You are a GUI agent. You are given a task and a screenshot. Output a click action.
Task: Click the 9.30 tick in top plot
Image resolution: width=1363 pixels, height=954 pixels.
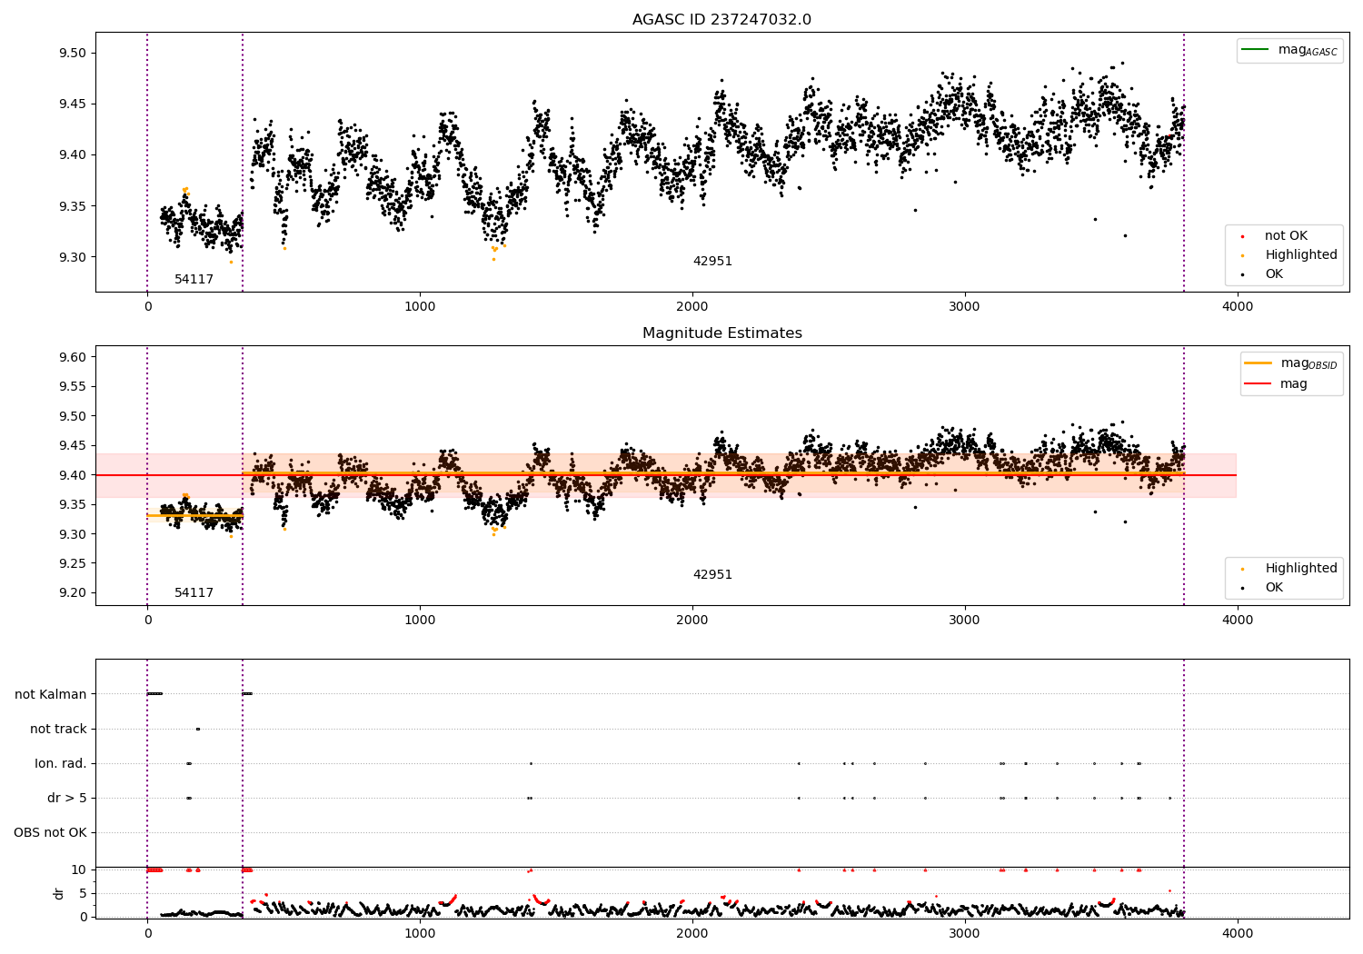(71, 258)
